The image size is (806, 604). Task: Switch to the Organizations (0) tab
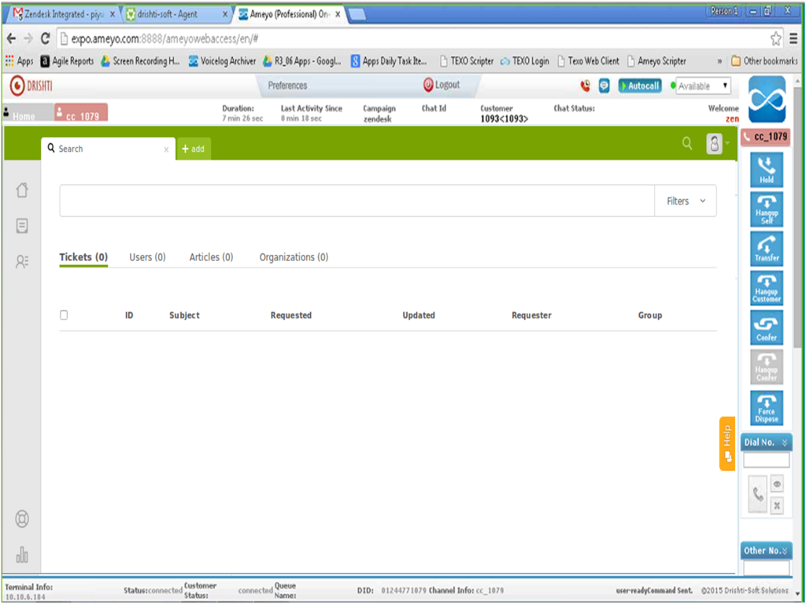point(294,257)
